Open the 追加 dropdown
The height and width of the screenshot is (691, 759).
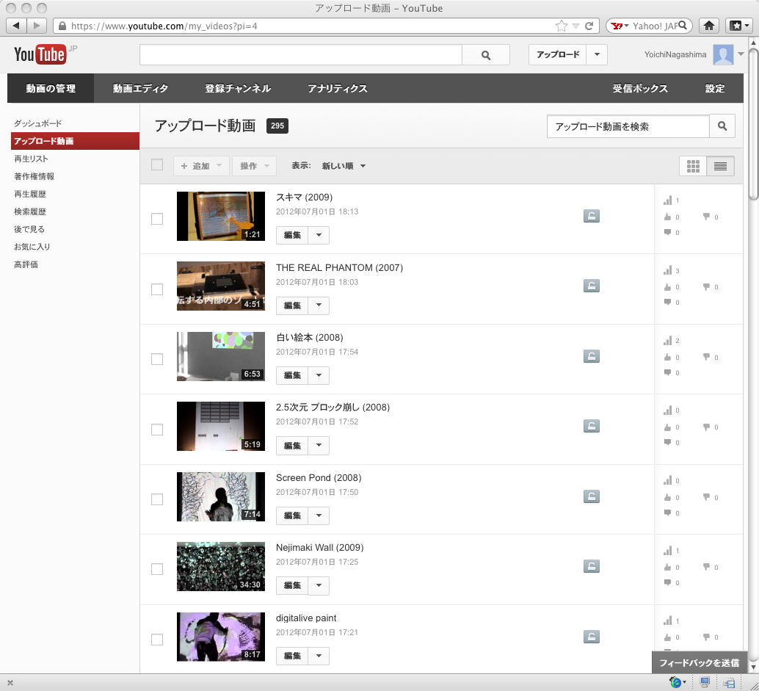tap(201, 166)
